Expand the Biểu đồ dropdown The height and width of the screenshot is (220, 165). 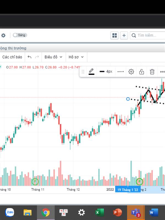click(x=53, y=57)
